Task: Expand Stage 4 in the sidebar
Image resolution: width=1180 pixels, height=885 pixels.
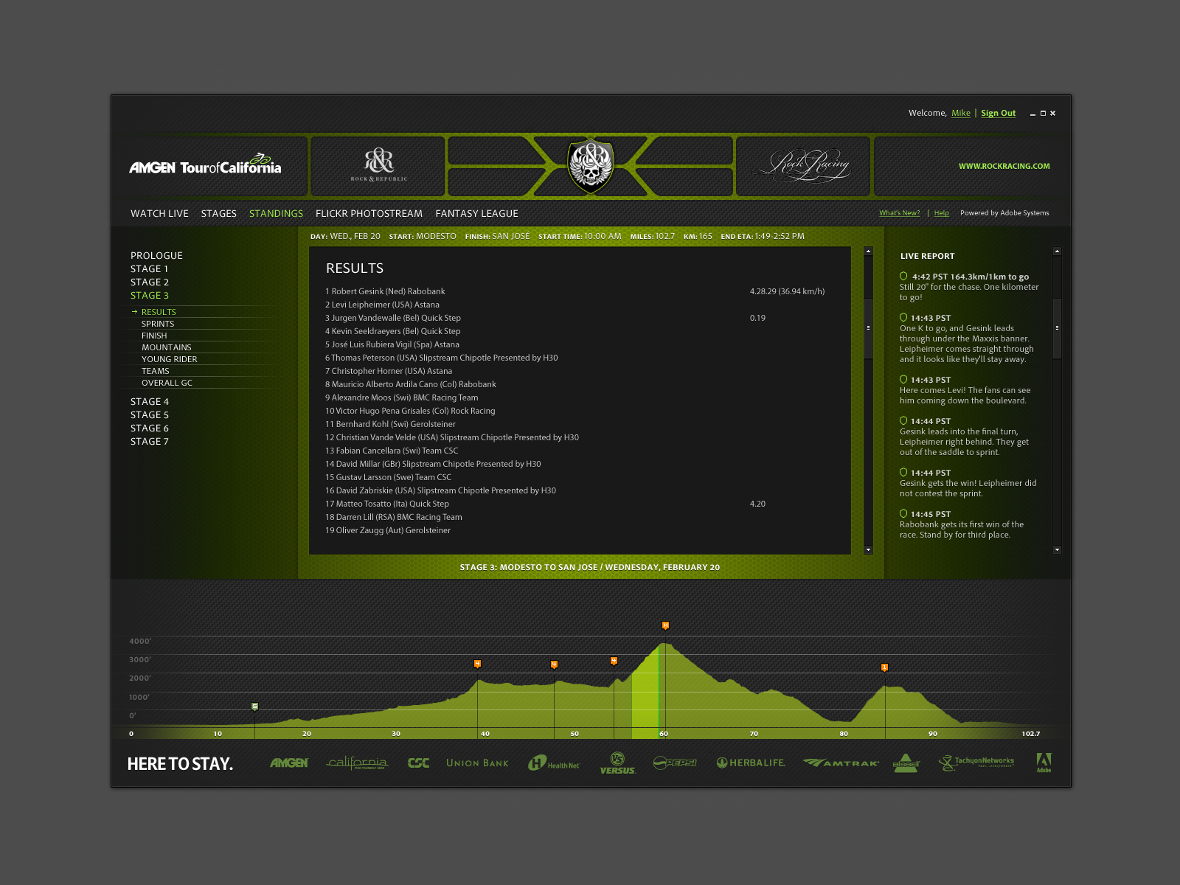Action: (150, 401)
